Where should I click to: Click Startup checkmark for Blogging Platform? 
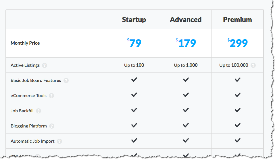pyautogui.click(x=134, y=125)
